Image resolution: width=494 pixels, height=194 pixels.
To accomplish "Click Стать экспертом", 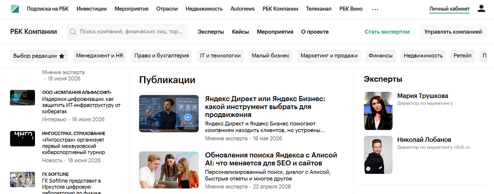I will tap(387, 32).
